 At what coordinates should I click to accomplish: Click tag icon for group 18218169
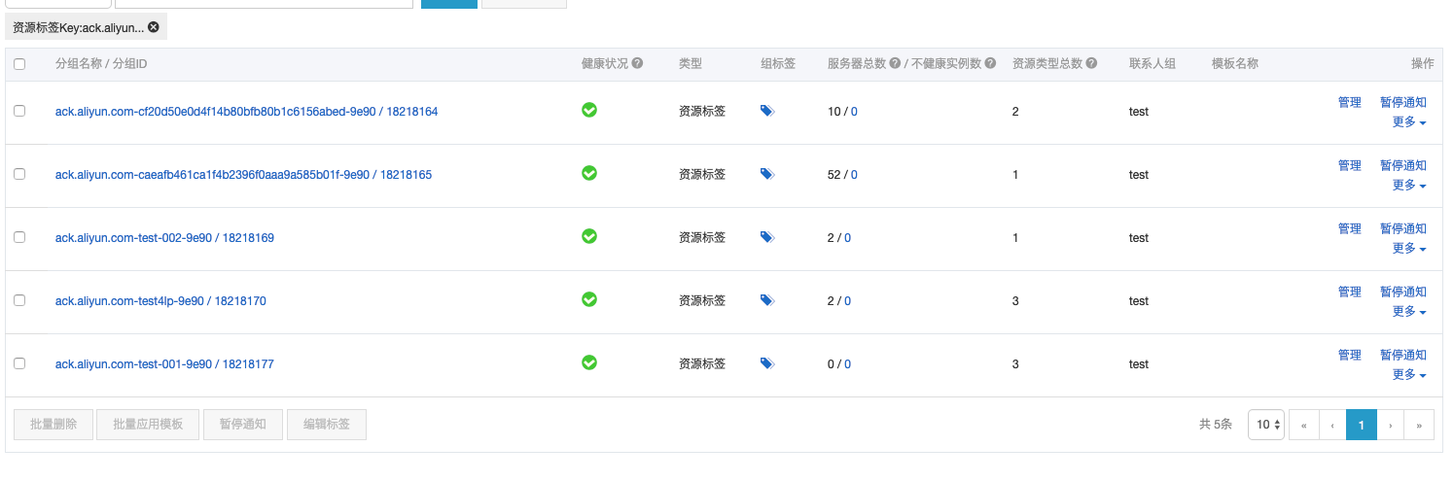767,237
